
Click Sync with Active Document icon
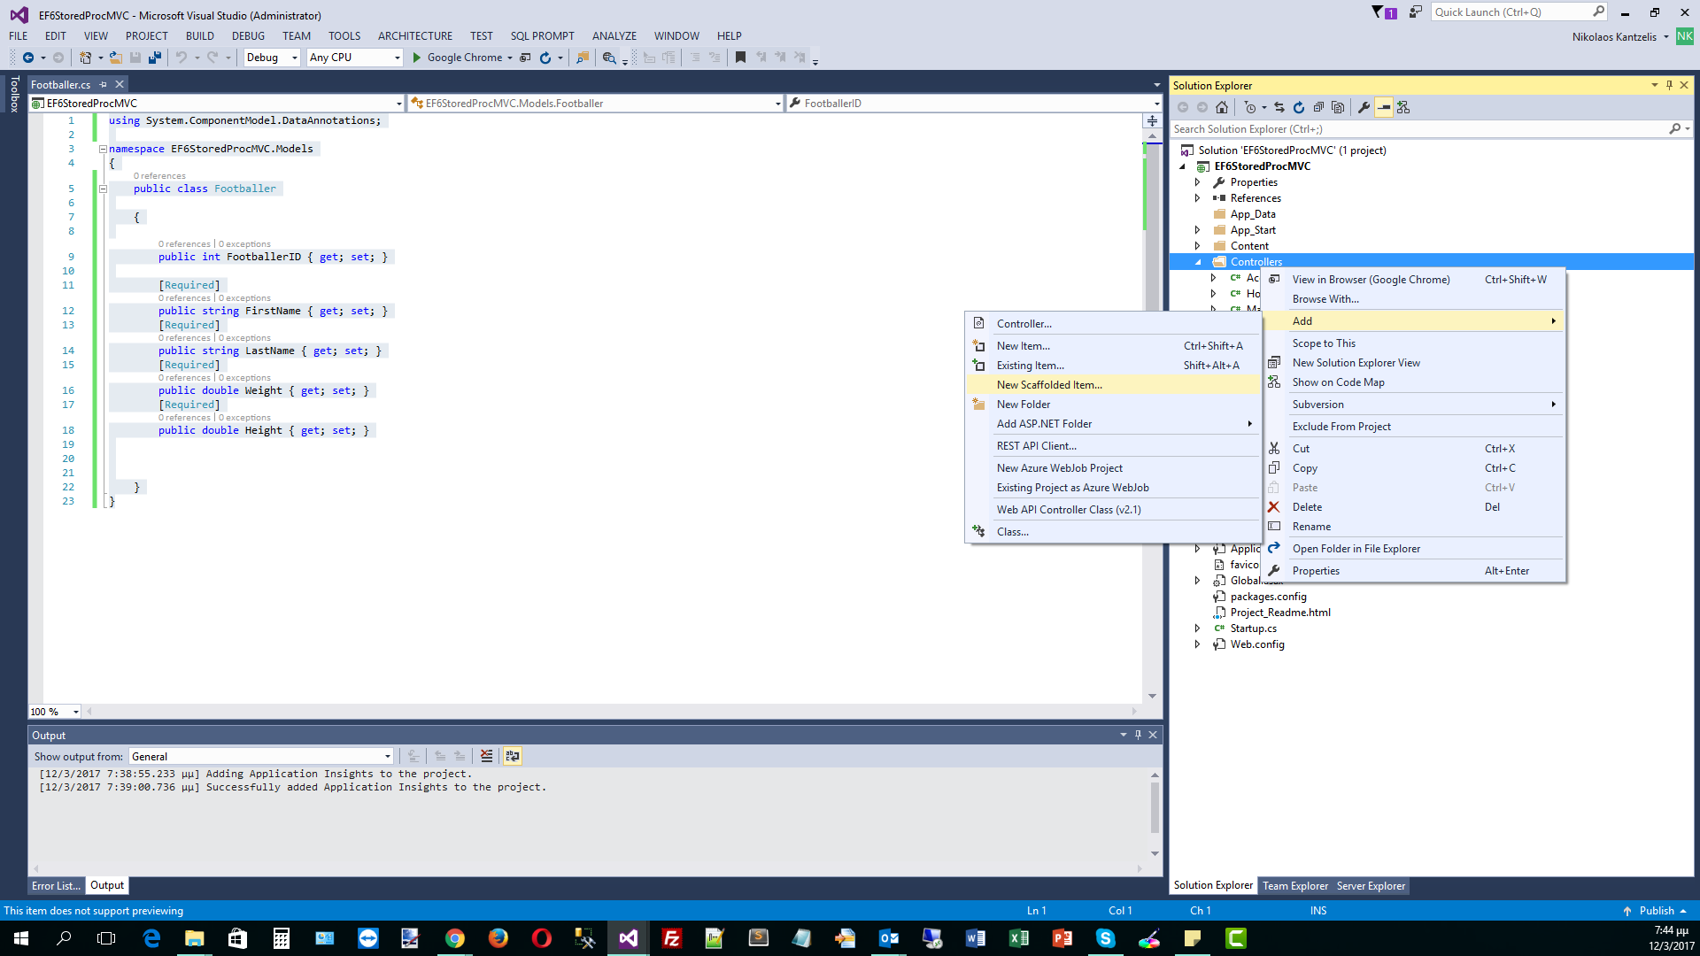pos(1279,107)
